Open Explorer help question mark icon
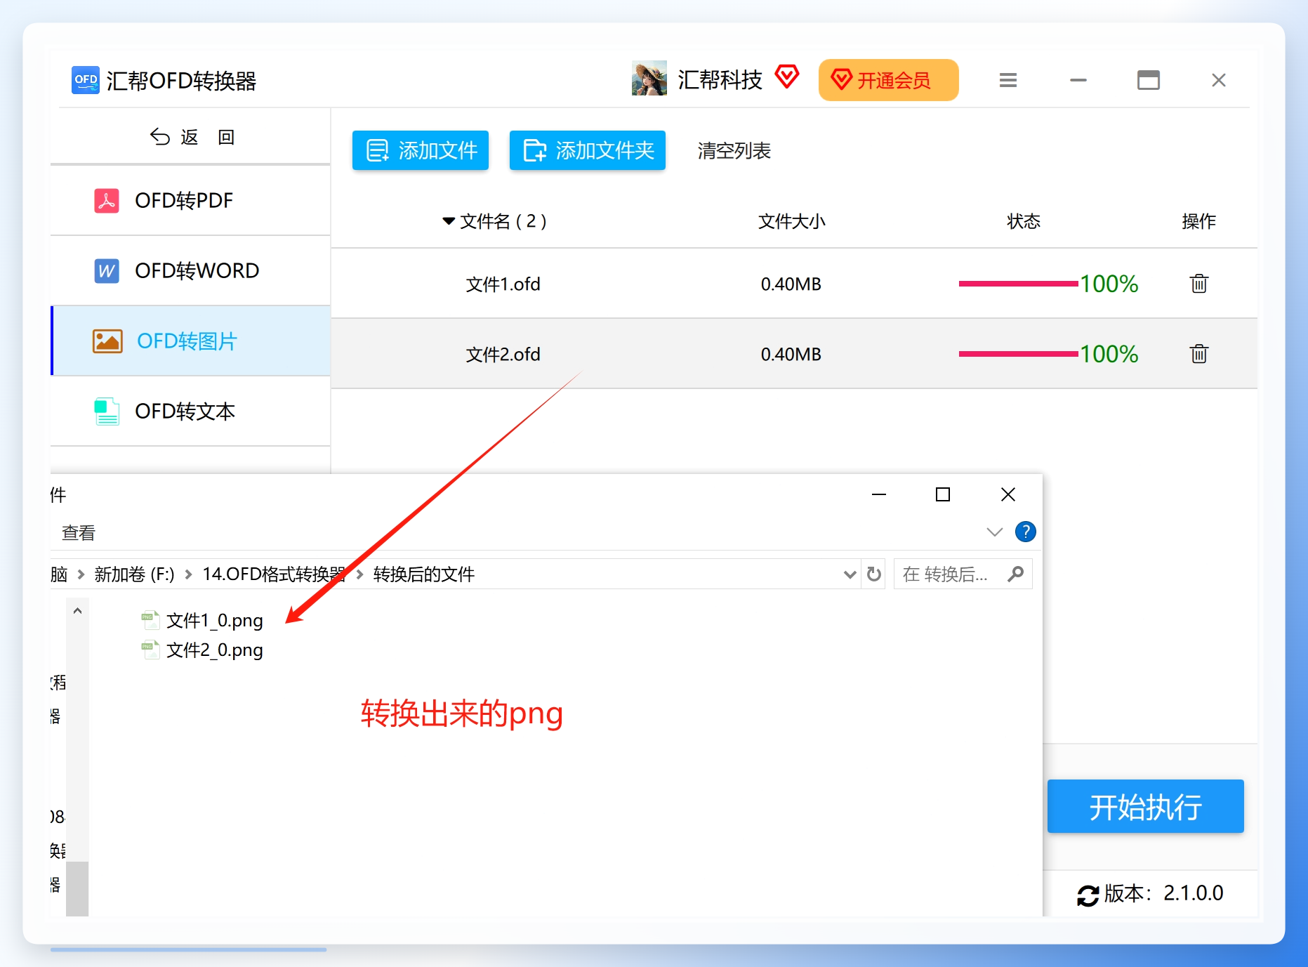Screen dimensions: 1308x967 (1026, 532)
